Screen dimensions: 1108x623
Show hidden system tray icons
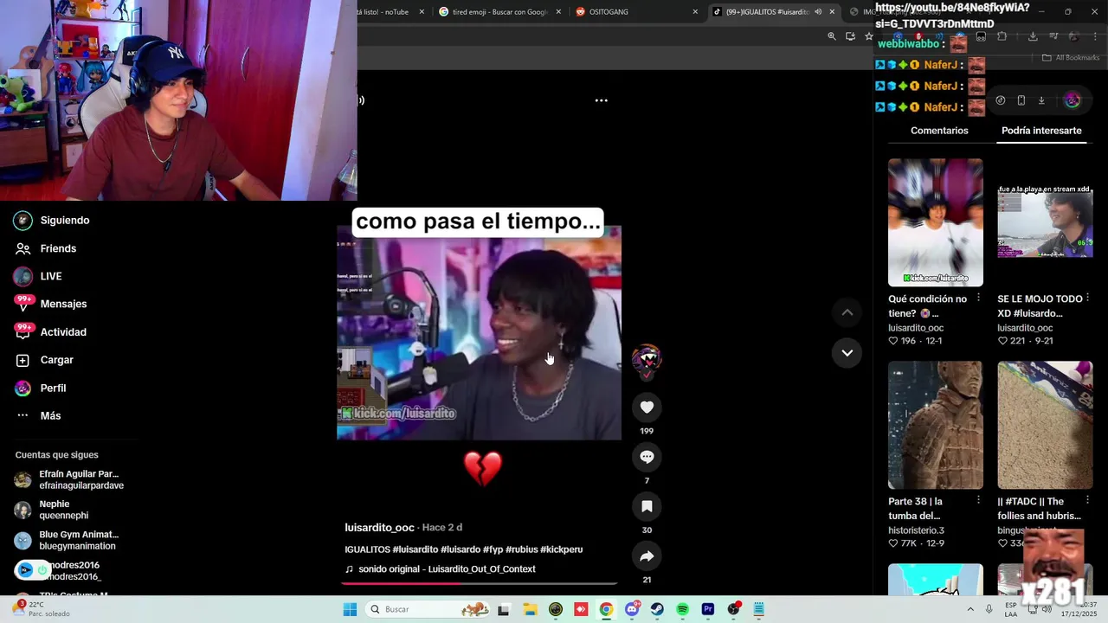click(969, 610)
